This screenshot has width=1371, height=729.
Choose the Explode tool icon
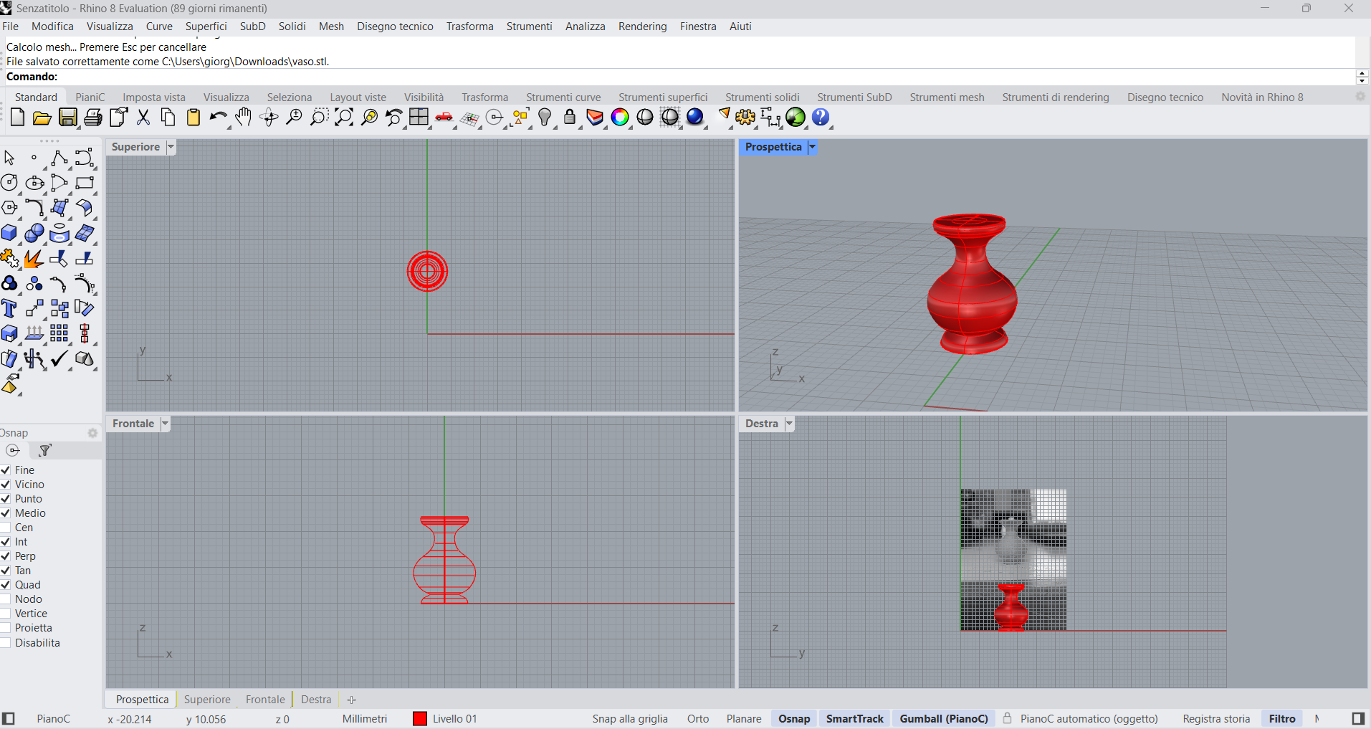(34, 259)
